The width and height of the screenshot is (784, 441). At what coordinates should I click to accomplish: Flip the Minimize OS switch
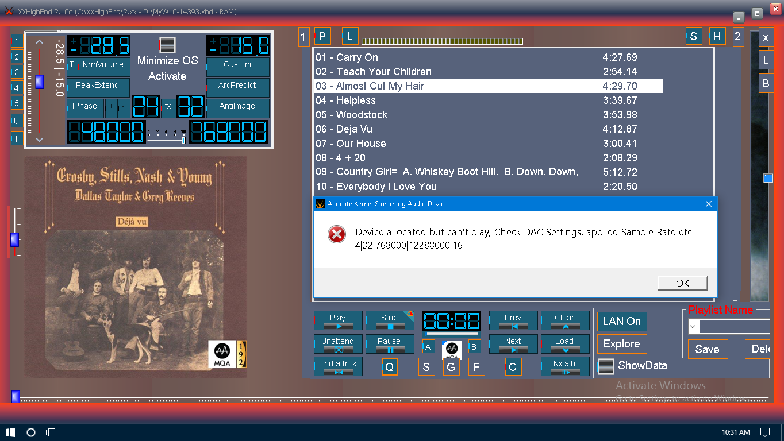(x=167, y=45)
